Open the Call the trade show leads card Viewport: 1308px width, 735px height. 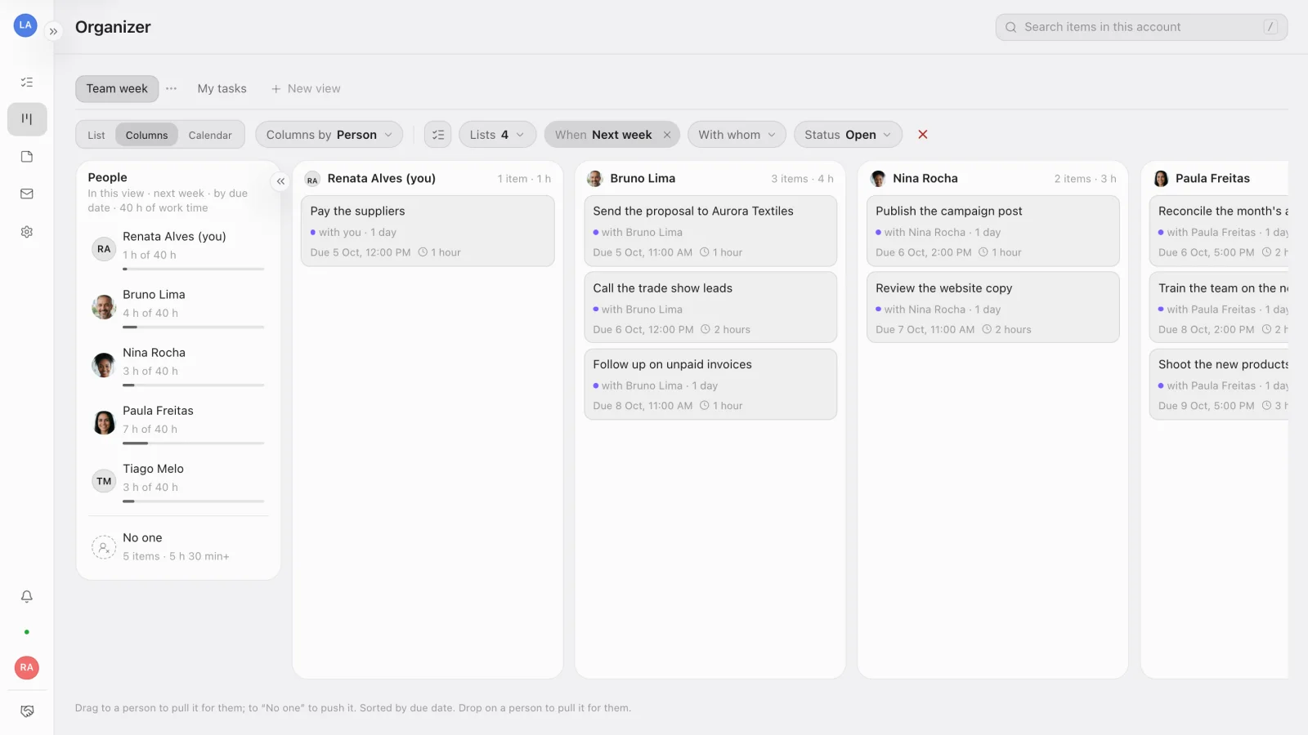click(710, 308)
